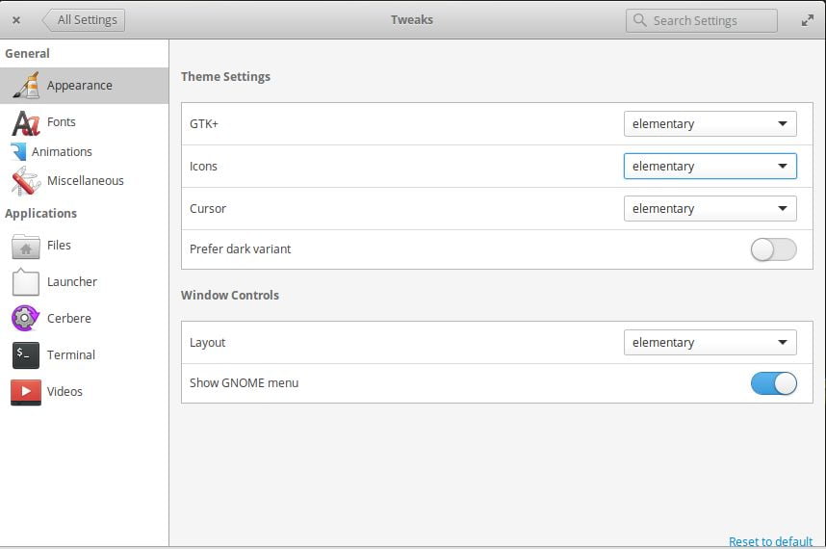Open the Miscellaneous section
The width and height of the screenshot is (826, 549).
85,181
